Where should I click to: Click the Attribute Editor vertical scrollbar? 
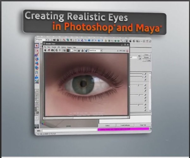pos(150,92)
